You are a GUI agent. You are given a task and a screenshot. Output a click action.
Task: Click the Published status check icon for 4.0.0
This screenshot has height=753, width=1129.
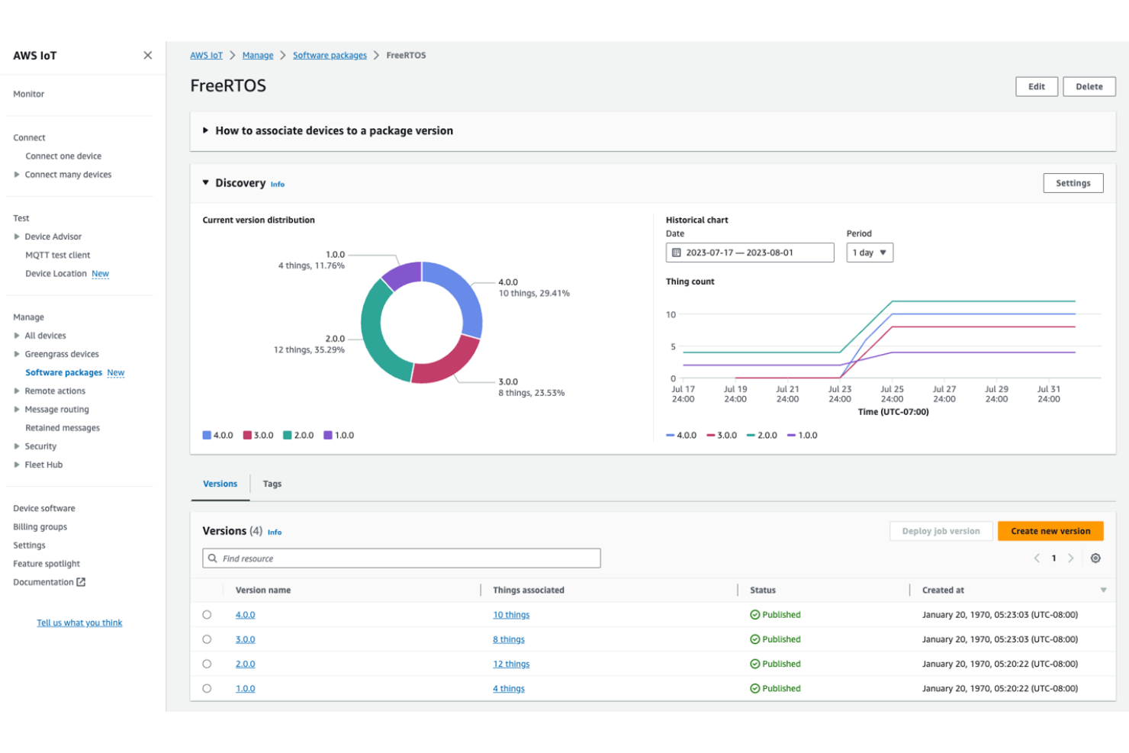[754, 614]
